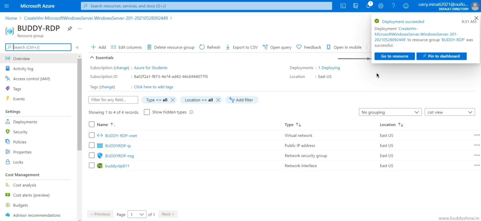Sort resources by Name column arrows
Screen dimensions: 481x221
(113, 124)
